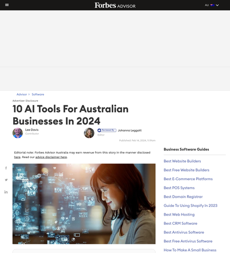Click Johanna Leggatt editor photo
The image size is (230, 253).
click(89, 133)
